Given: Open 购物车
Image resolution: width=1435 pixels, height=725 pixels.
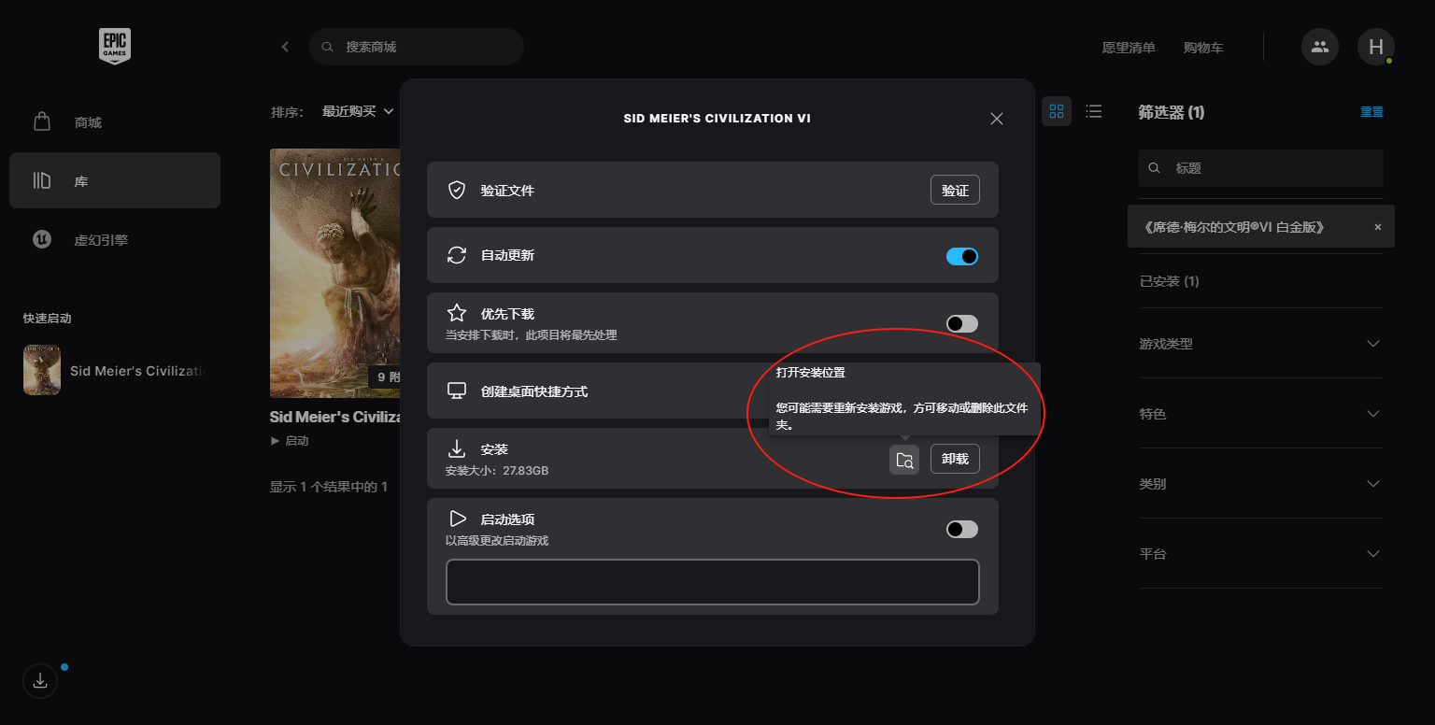Looking at the screenshot, I should tap(1203, 47).
